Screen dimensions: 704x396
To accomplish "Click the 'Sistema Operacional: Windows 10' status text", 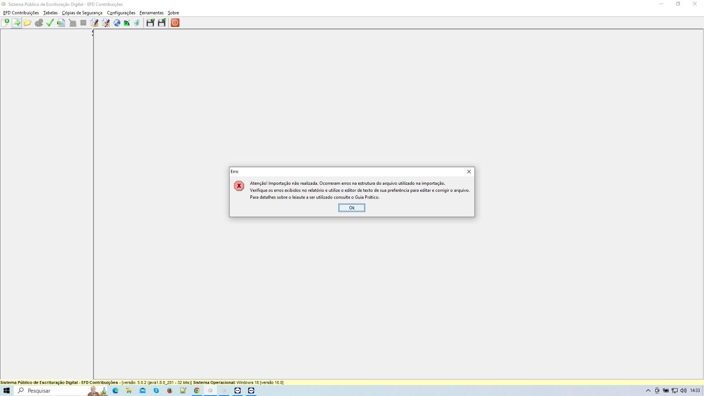I will click(238, 383).
